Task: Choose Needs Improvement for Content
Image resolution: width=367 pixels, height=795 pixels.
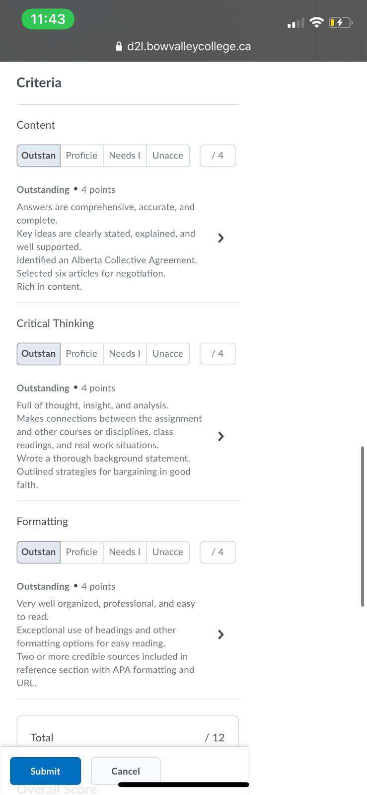Action: [x=125, y=156]
